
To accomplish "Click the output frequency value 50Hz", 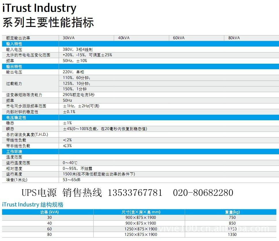I will coord(67,100).
